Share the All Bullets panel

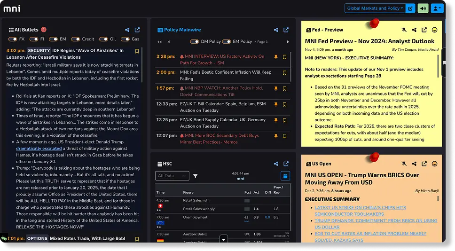pyautogui.click(x=127, y=30)
